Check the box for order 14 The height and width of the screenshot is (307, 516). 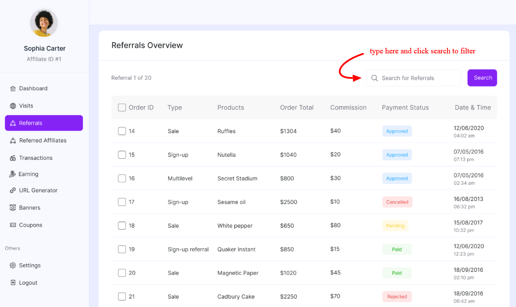(x=122, y=131)
